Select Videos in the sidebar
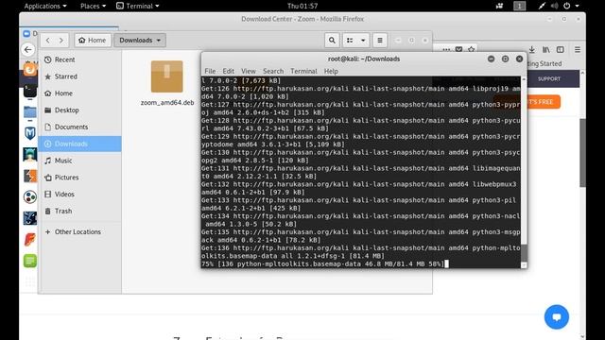This screenshot has height=340, width=605. point(79,195)
